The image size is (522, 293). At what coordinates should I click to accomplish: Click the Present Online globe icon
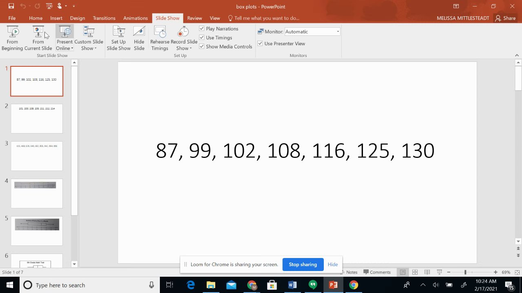tap(64, 32)
